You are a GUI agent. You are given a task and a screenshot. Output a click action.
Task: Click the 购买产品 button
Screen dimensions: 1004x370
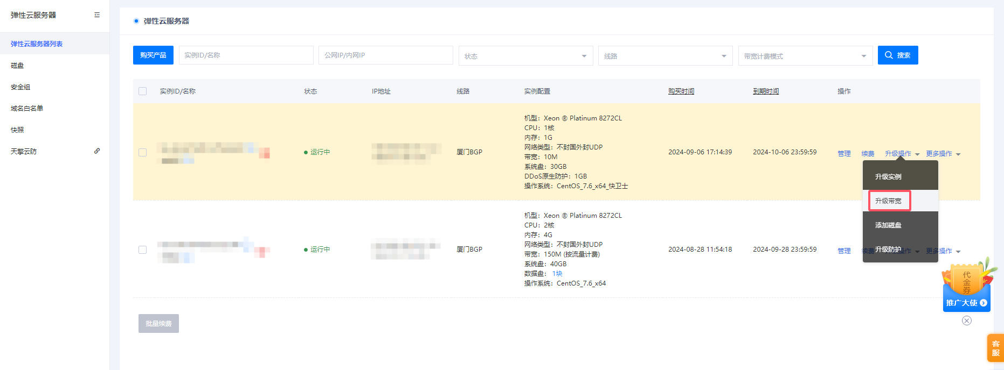click(153, 55)
